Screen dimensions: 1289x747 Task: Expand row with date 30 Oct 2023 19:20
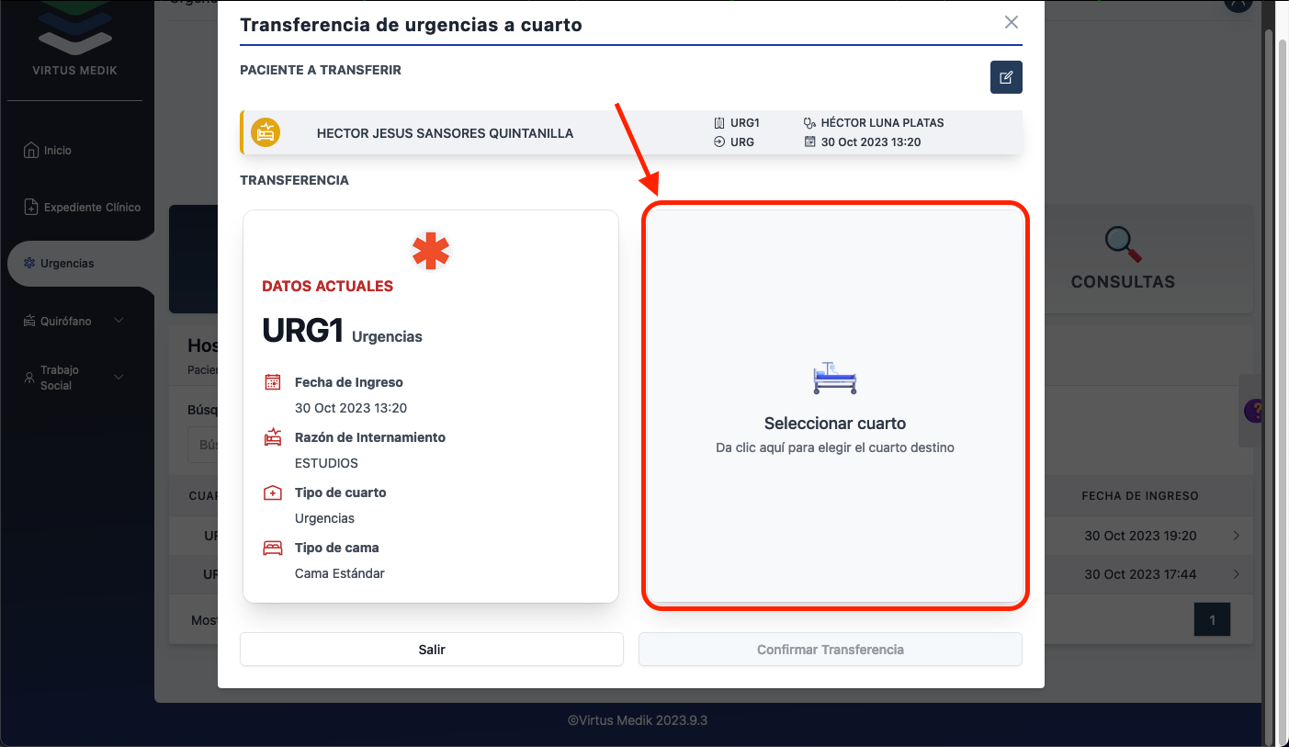[1236, 536]
